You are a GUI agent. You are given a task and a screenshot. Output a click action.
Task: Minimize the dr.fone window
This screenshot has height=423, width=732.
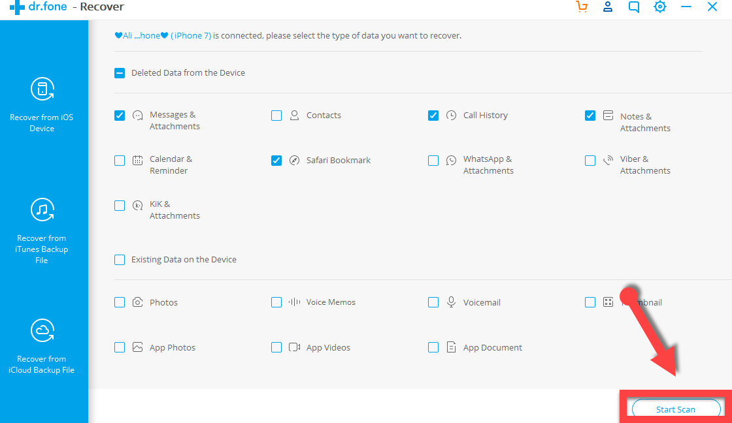[686, 7]
